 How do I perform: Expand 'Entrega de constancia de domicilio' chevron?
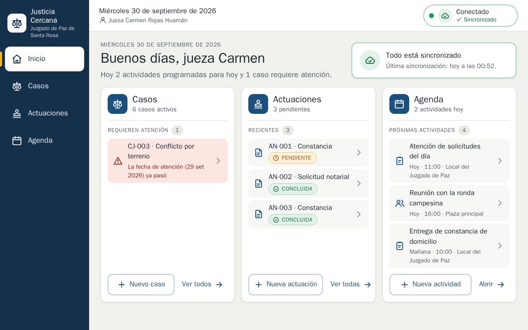[x=500, y=246]
